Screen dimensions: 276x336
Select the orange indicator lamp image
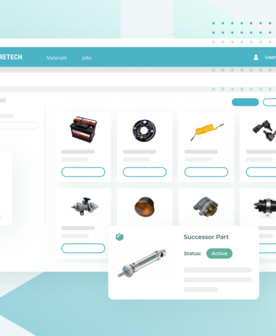pyautogui.click(x=144, y=207)
